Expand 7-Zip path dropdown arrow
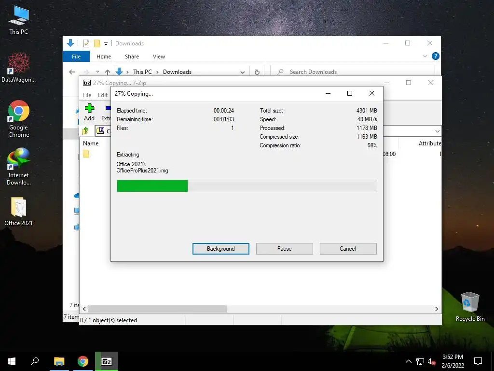The width and height of the screenshot is (494, 371). click(x=437, y=131)
